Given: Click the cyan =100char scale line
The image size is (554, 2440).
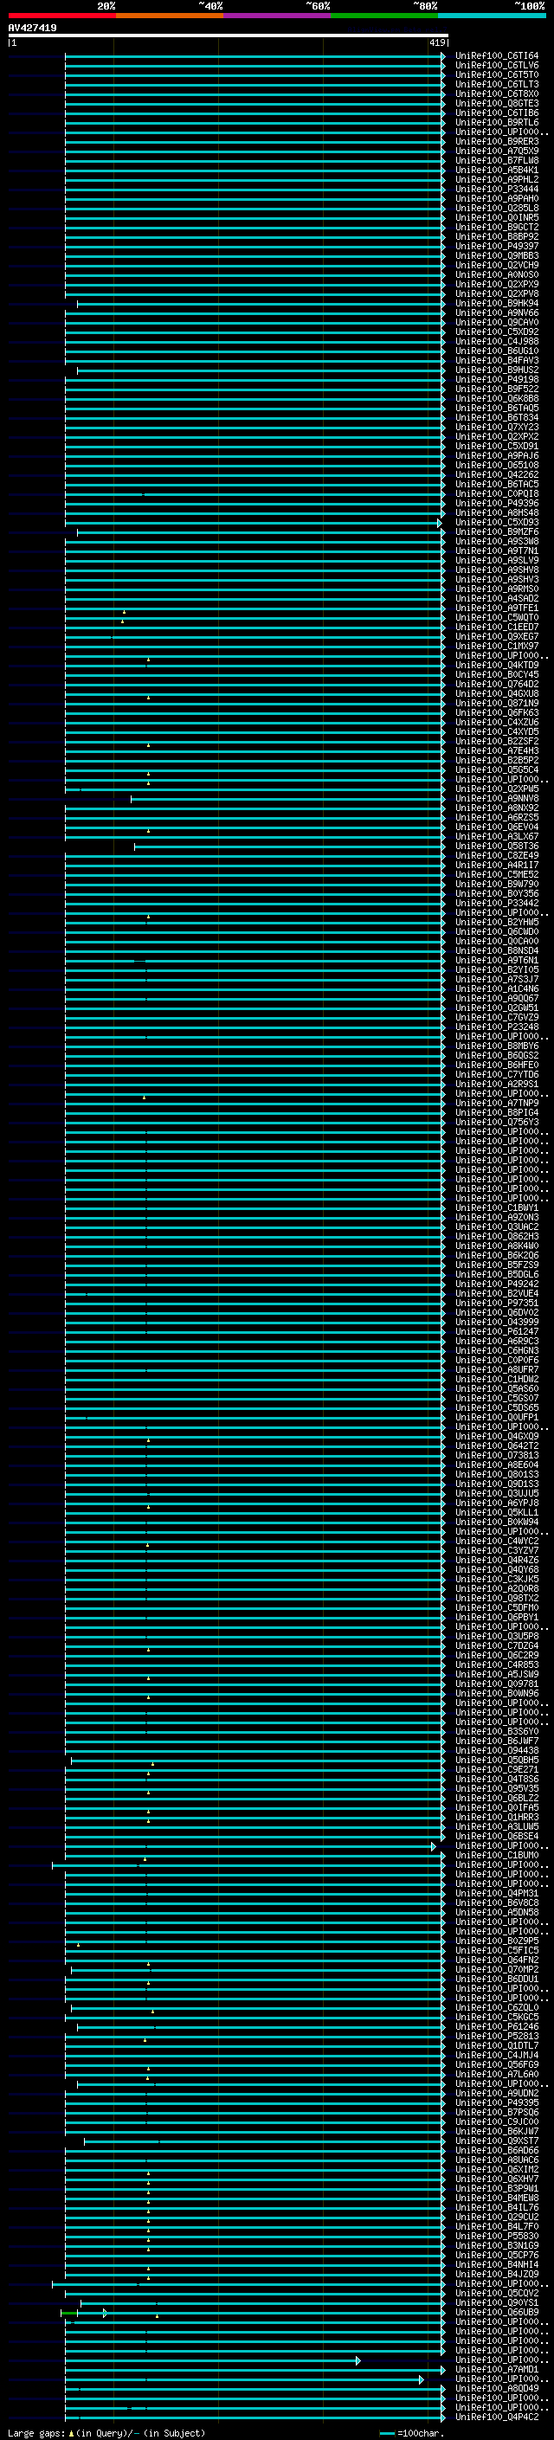Looking at the screenshot, I should click(387, 2433).
